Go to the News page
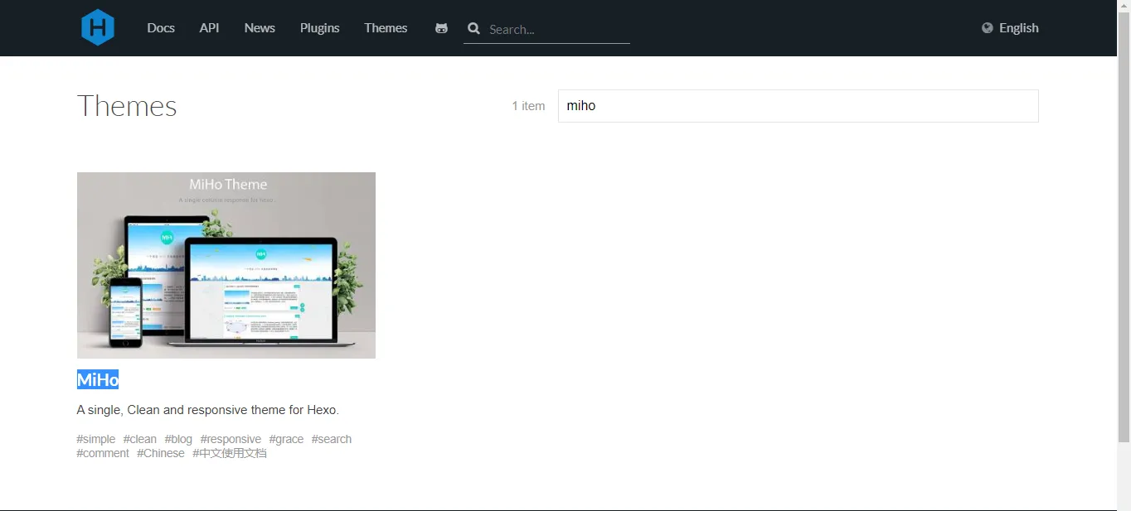This screenshot has width=1131, height=511. point(260,28)
